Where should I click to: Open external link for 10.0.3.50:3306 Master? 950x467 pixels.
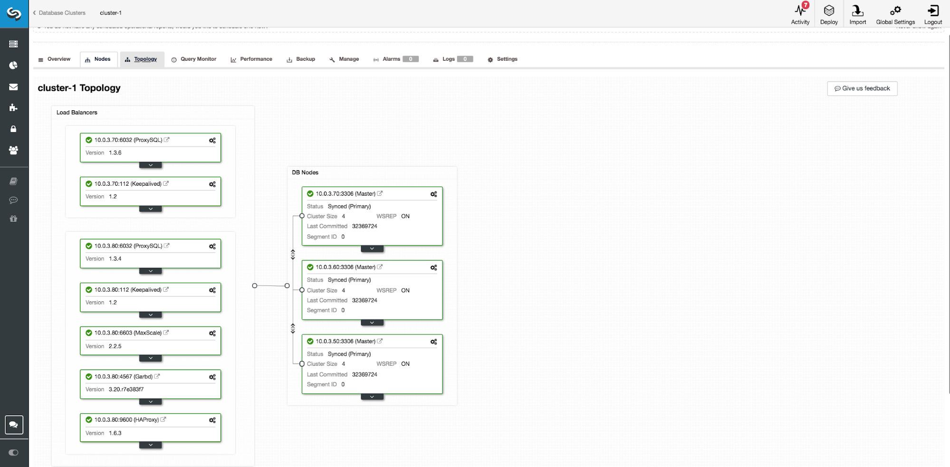pyautogui.click(x=380, y=341)
